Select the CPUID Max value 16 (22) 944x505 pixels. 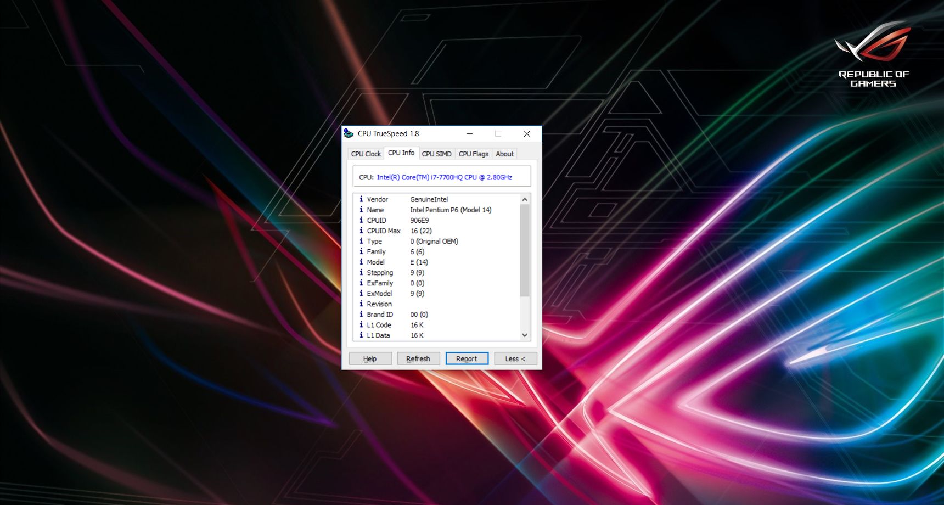point(421,231)
